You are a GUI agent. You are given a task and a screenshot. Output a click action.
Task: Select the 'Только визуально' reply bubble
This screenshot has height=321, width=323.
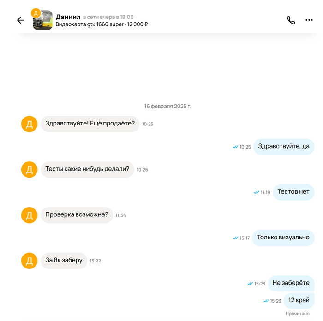(x=283, y=238)
